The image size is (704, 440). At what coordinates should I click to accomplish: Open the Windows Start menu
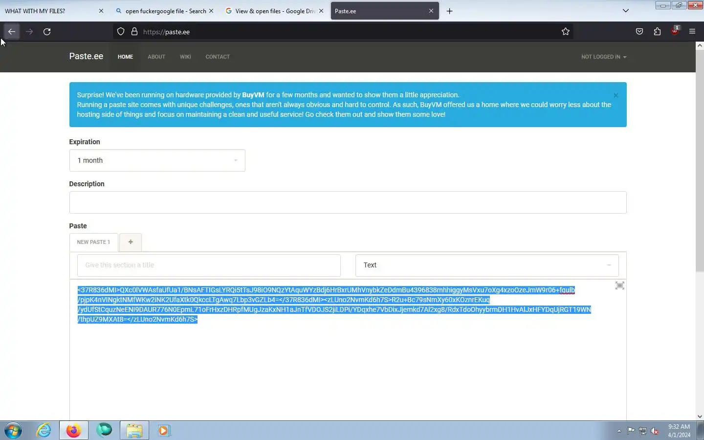13,431
